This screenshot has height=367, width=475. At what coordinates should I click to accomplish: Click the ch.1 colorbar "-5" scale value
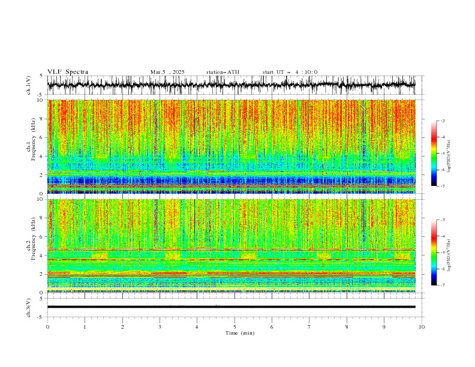coord(443,154)
